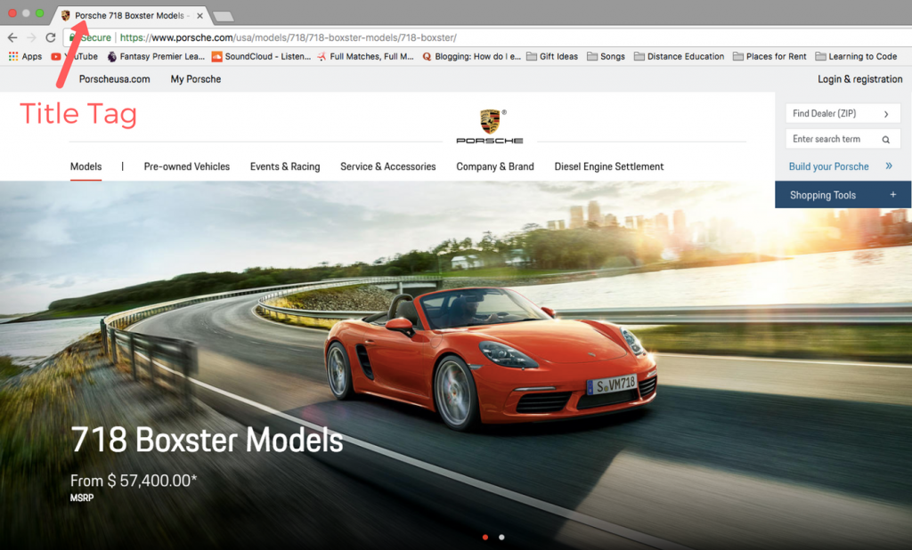
Task: Open Diesel Engine Settlement
Action: 609,166
